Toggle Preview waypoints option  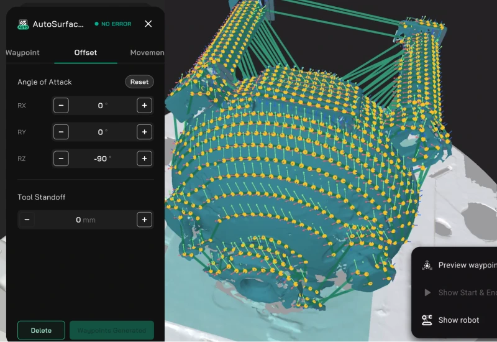459,266
